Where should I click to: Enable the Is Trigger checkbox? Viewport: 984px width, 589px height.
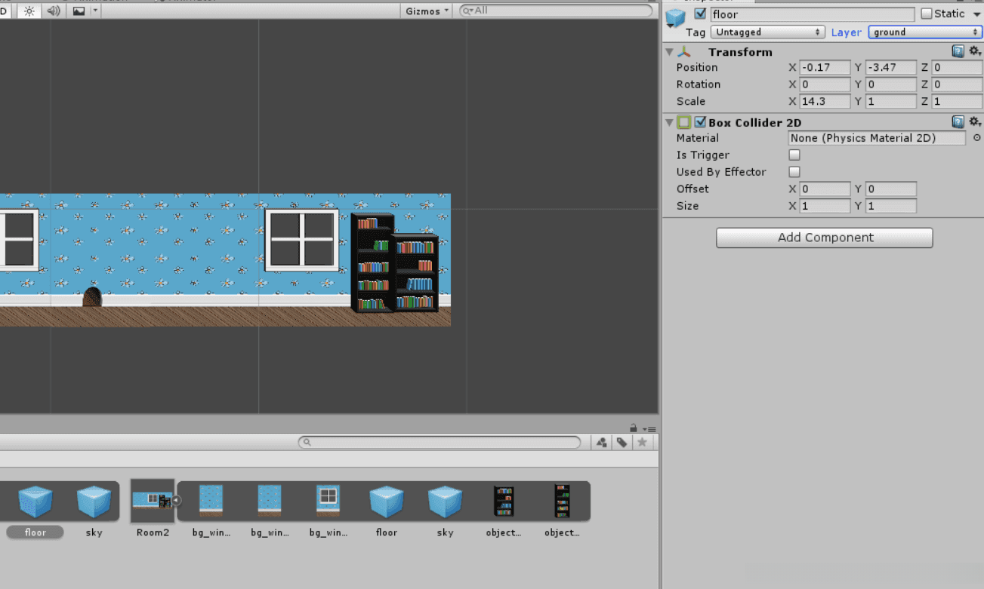[794, 155]
